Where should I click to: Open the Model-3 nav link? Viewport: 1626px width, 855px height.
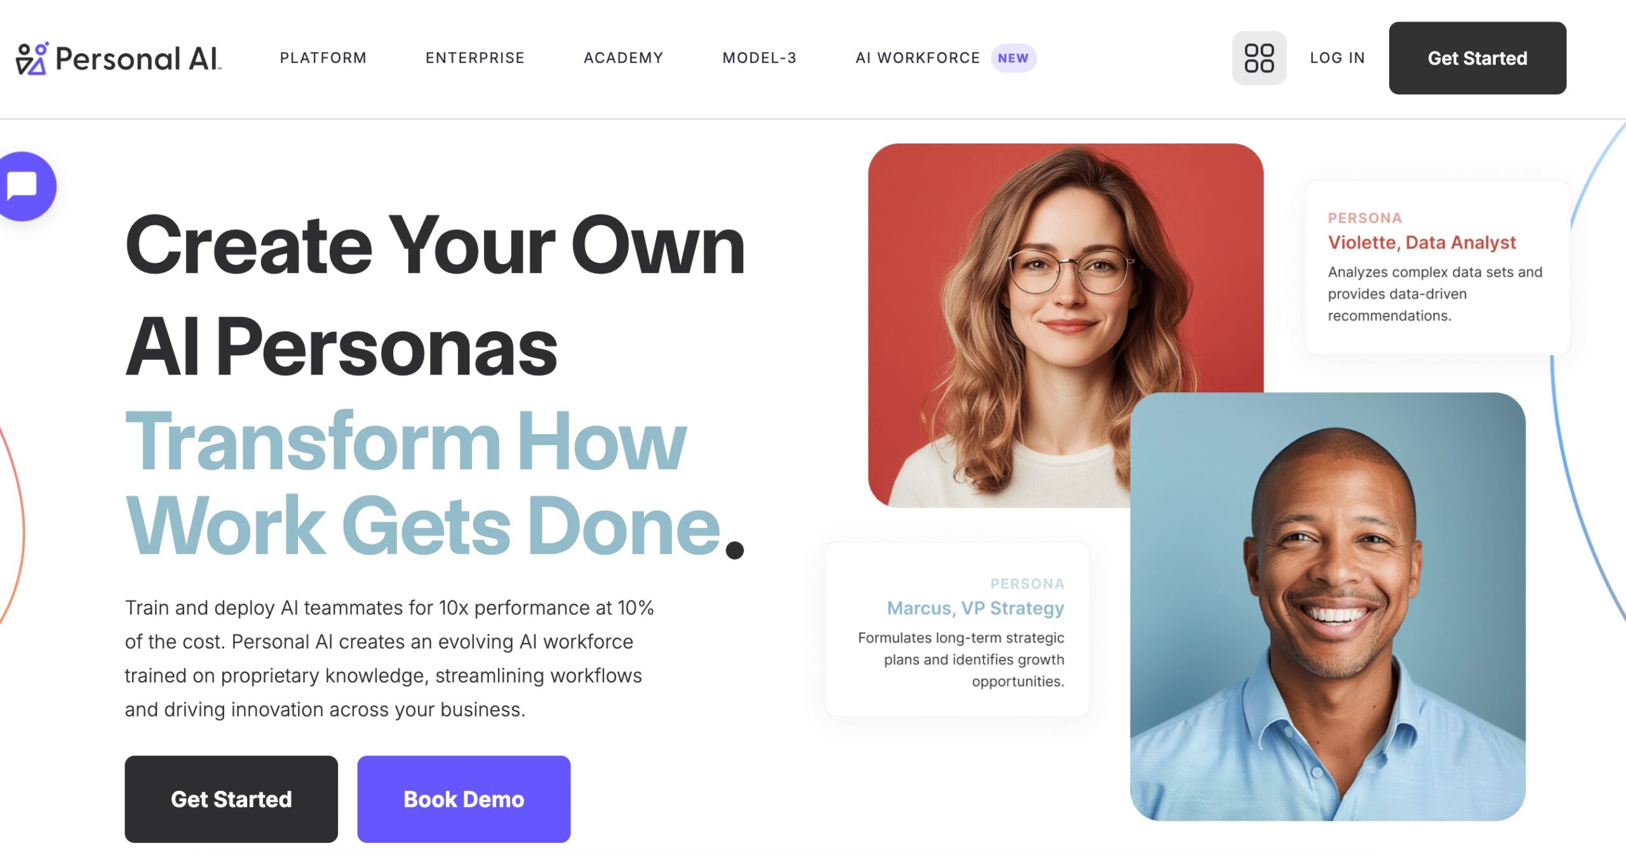pos(759,58)
